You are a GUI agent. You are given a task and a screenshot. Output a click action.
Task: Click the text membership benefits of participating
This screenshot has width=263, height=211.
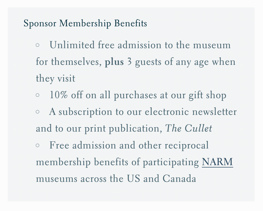(x=117, y=162)
